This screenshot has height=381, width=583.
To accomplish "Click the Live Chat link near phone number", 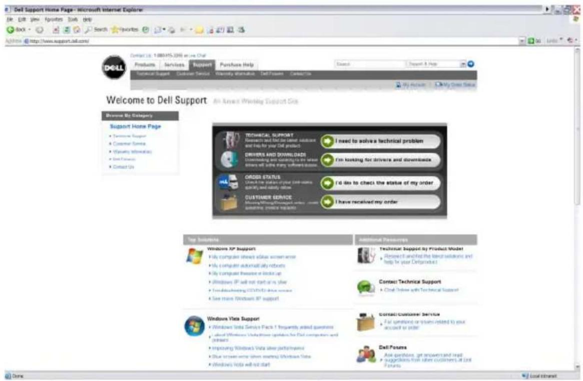I will click(x=197, y=55).
